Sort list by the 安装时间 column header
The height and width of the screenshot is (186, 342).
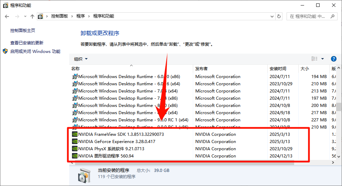pos(278,68)
